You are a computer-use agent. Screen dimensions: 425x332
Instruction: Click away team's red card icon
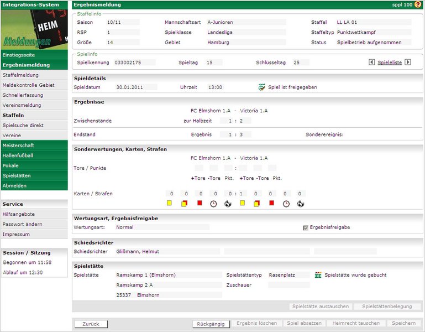click(x=271, y=204)
